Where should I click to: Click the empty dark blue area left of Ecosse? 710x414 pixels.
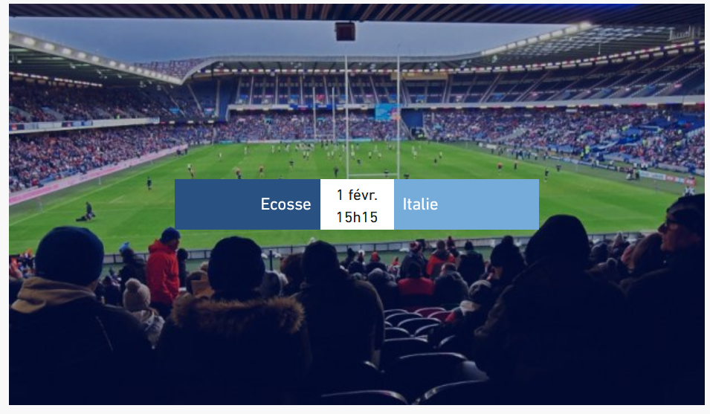[216, 204]
